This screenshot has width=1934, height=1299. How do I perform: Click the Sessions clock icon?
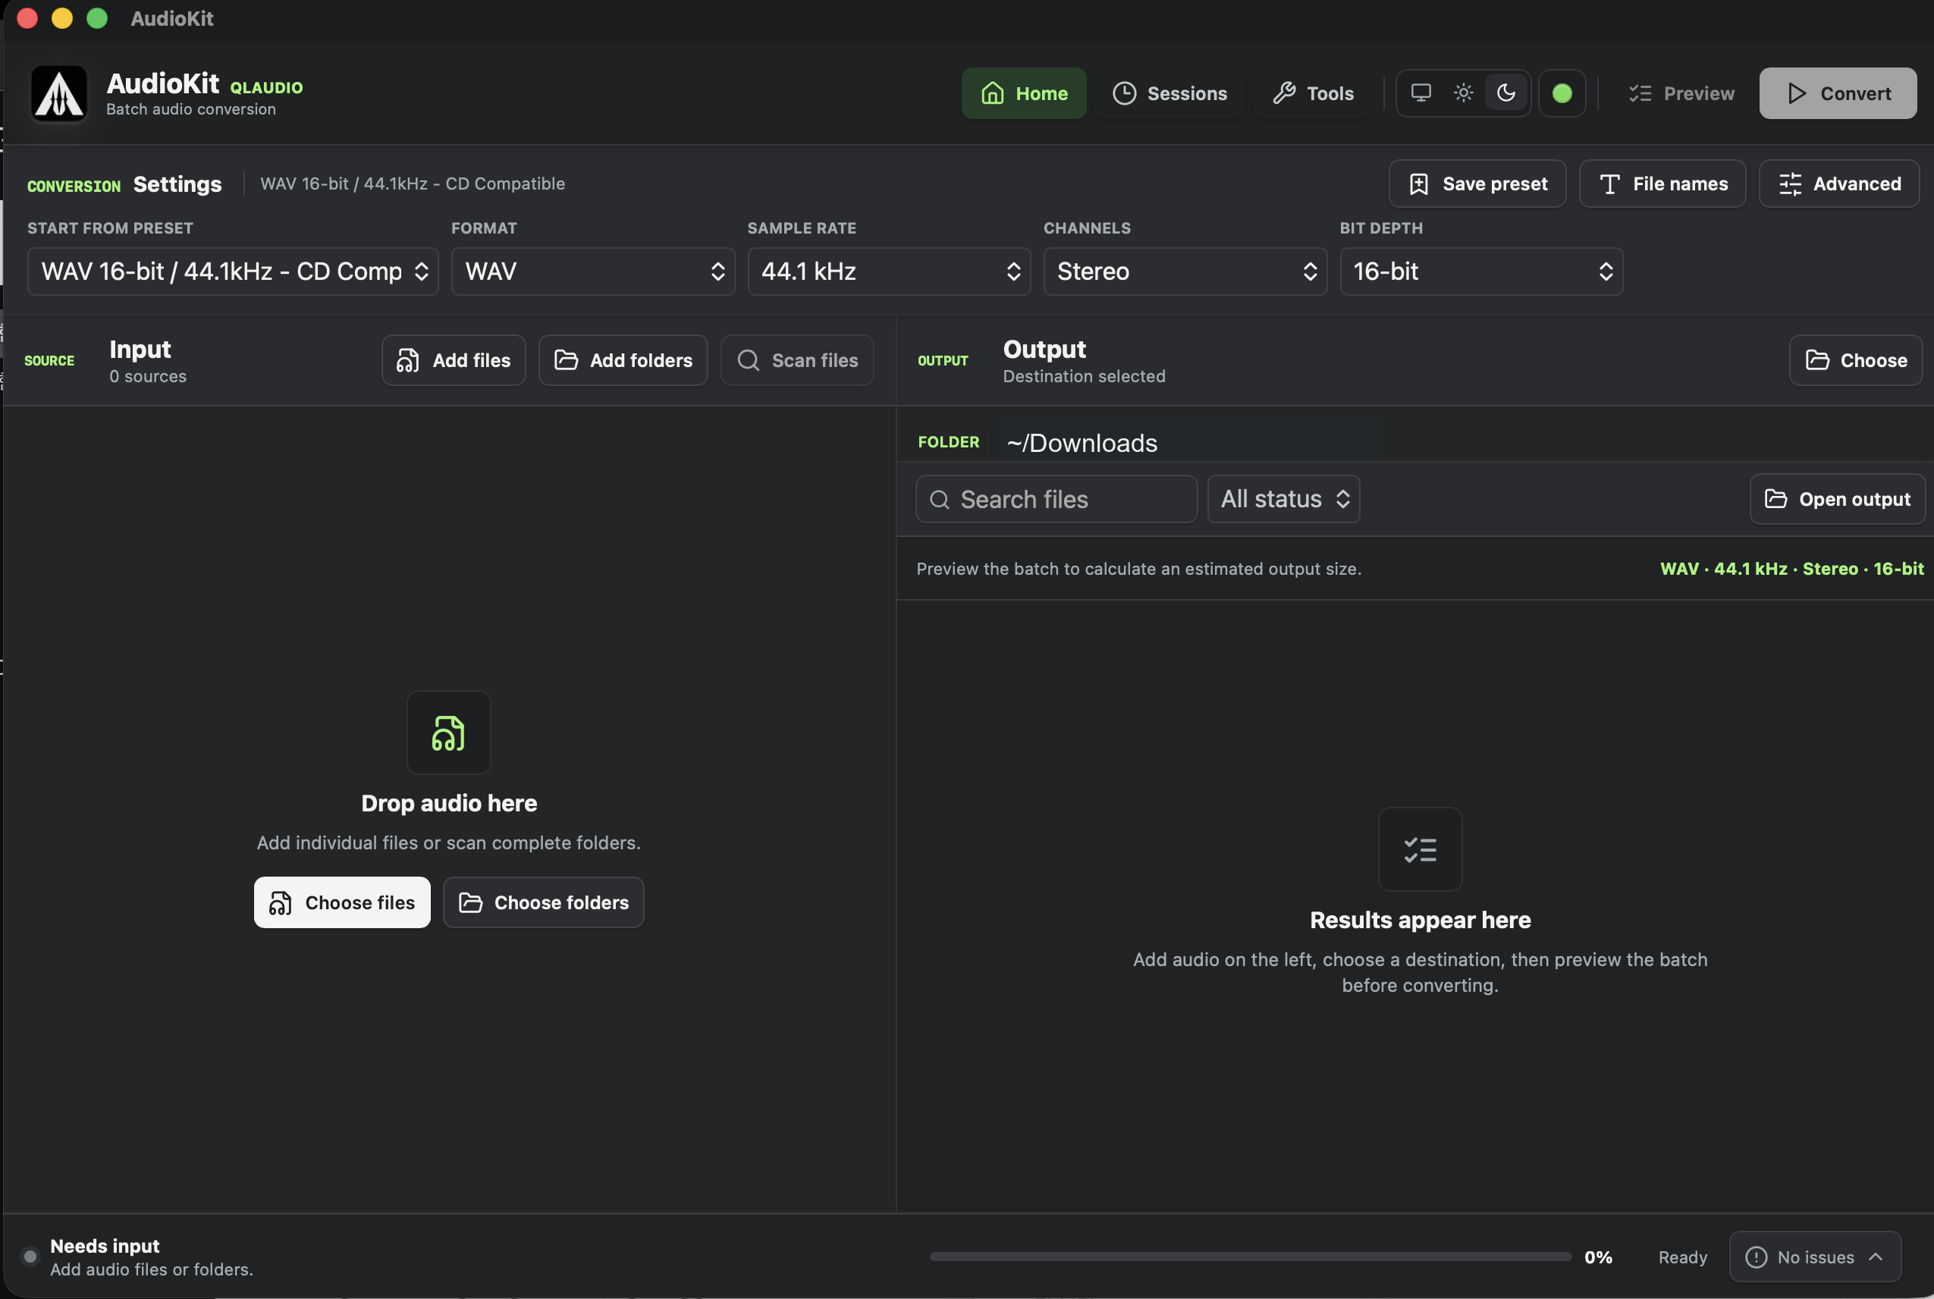[1123, 93]
